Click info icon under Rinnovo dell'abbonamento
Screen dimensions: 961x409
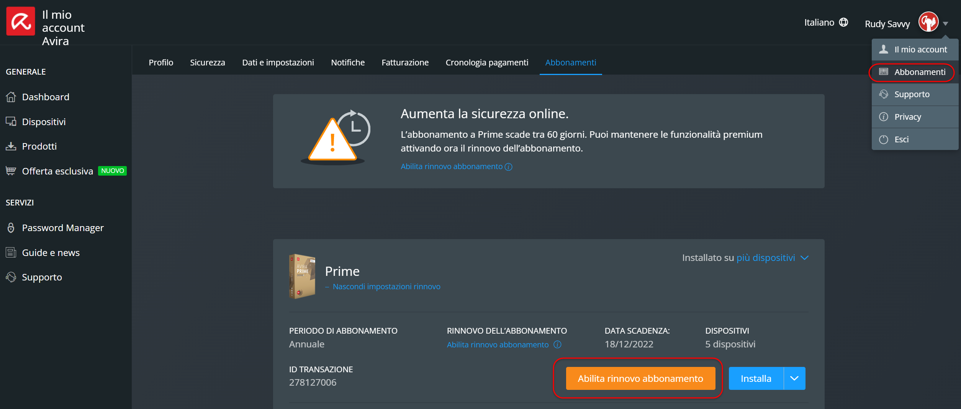[x=557, y=344]
